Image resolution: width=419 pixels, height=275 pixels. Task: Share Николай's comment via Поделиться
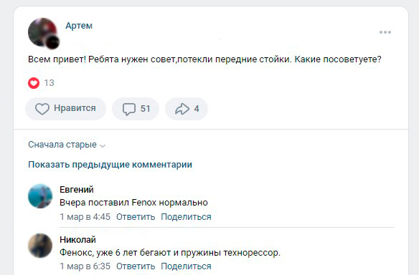coord(186,266)
